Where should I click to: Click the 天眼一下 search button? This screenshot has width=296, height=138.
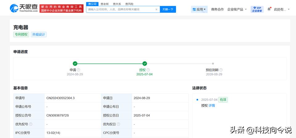(168, 9)
